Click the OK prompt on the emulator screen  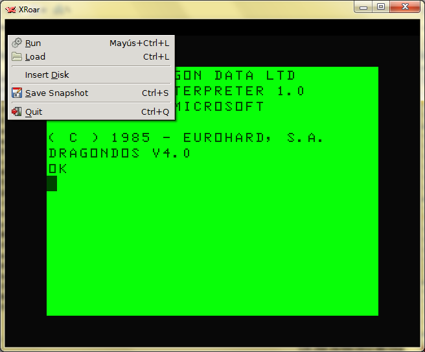pos(58,169)
